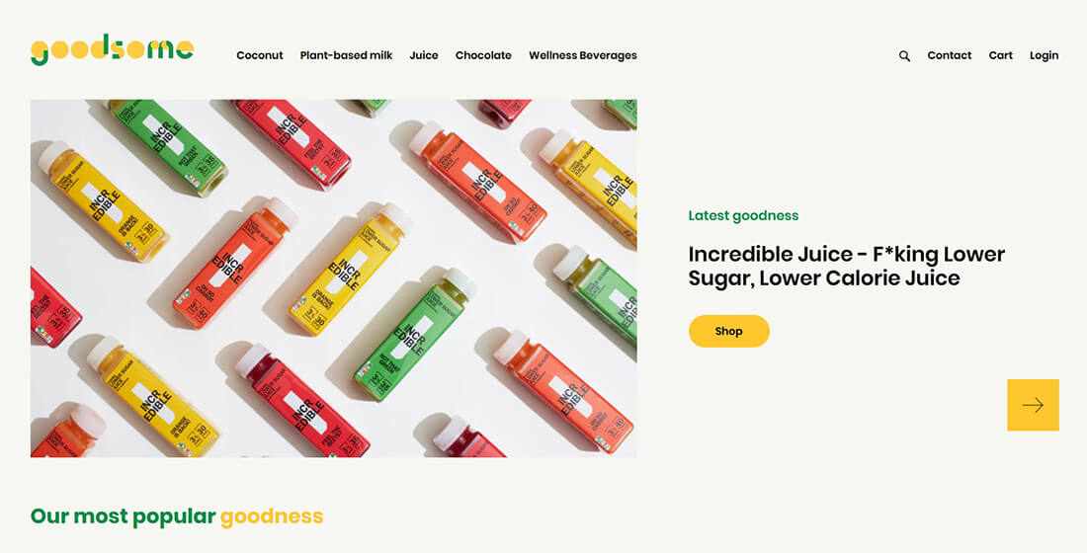Open the Coconut category
The height and width of the screenshot is (553, 1087).
(x=259, y=55)
